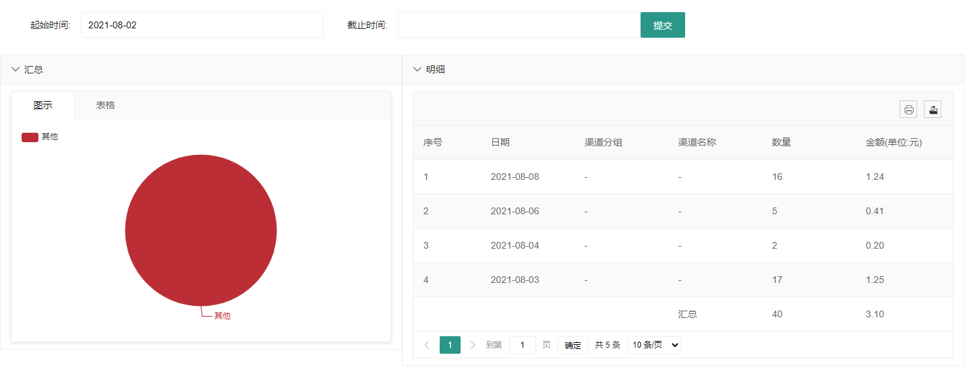Click the 起始时间 date field
Viewport: 967px width, 380px height.
202,25
